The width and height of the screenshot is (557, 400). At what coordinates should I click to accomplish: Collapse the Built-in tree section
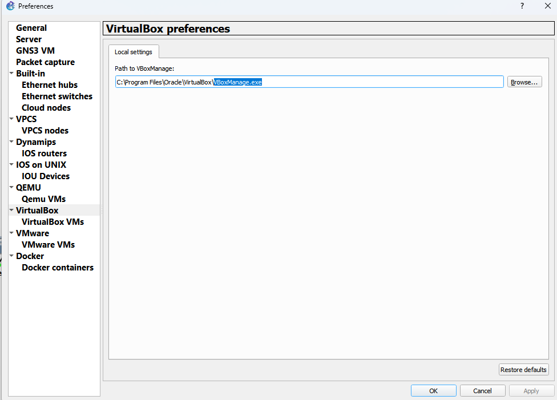coord(11,73)
